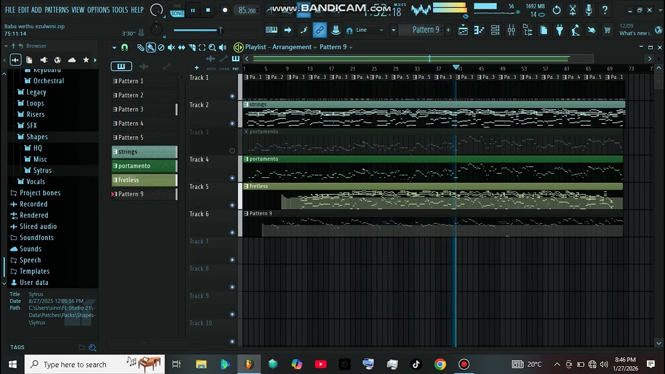The height and width of the screenshot is (374, 665).
Task: Unmute Track 3 with its toggle
Action: [232, 151]
